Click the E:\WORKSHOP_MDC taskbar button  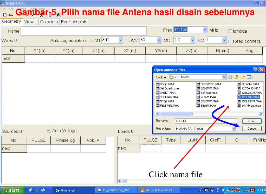(x=116, y=190)
